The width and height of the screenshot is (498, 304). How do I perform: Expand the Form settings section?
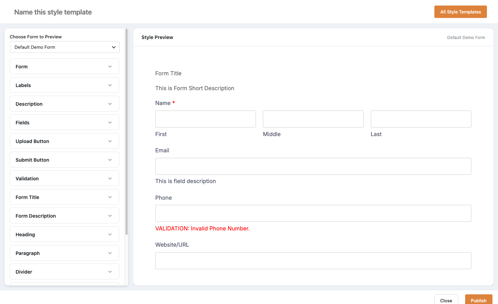coord(64,66)
